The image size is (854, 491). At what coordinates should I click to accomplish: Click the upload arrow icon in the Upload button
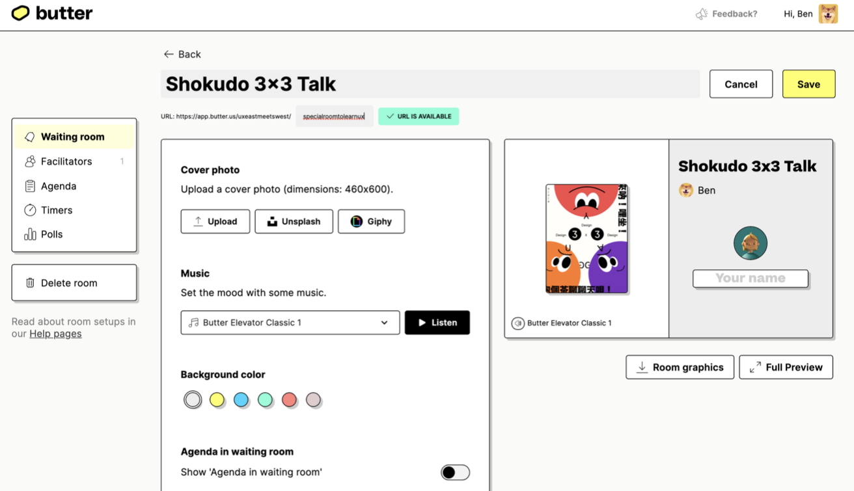199,221
